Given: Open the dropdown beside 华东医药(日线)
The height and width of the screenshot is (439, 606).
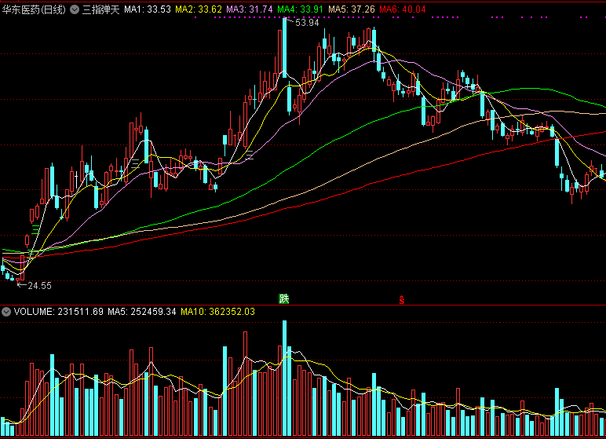Looking at the screenshot, I should click(75, 9).
